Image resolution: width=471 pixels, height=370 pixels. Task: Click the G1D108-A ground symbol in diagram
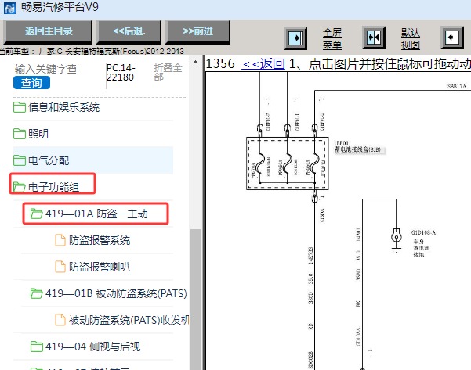click(397, 239)
